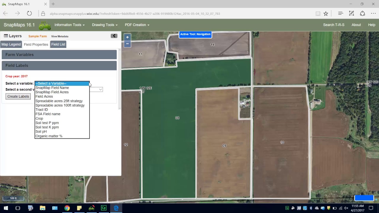Viewport: 379px width, 213px height.
Task: Open the Action Center notifications icon
Action: [x=371, y=208]
